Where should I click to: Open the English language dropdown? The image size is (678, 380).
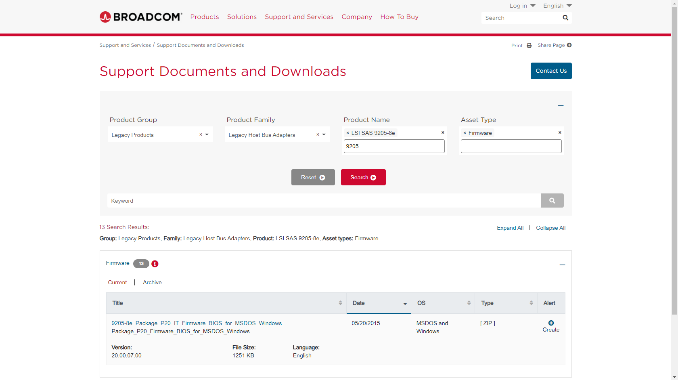(x=557, y=6)
